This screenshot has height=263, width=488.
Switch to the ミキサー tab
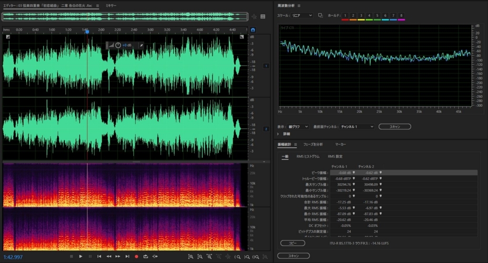[x=111, y=6]
